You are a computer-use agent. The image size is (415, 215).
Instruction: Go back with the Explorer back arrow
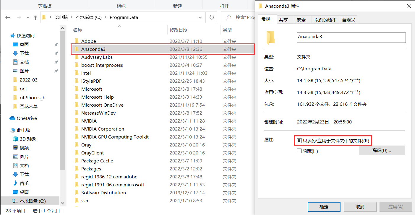[x=8, y=17]
